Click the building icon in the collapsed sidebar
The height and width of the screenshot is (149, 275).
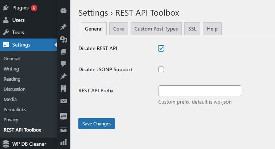tap(63, 89)
